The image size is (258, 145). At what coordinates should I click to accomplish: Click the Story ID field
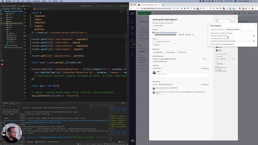pos(222,21)
